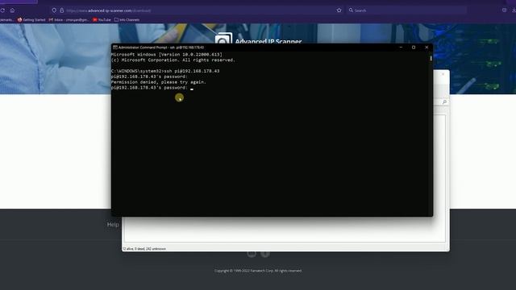This screenshot has height=290, width=516.
Task: Click the Famatech copyright footer text
Action: 258,271
